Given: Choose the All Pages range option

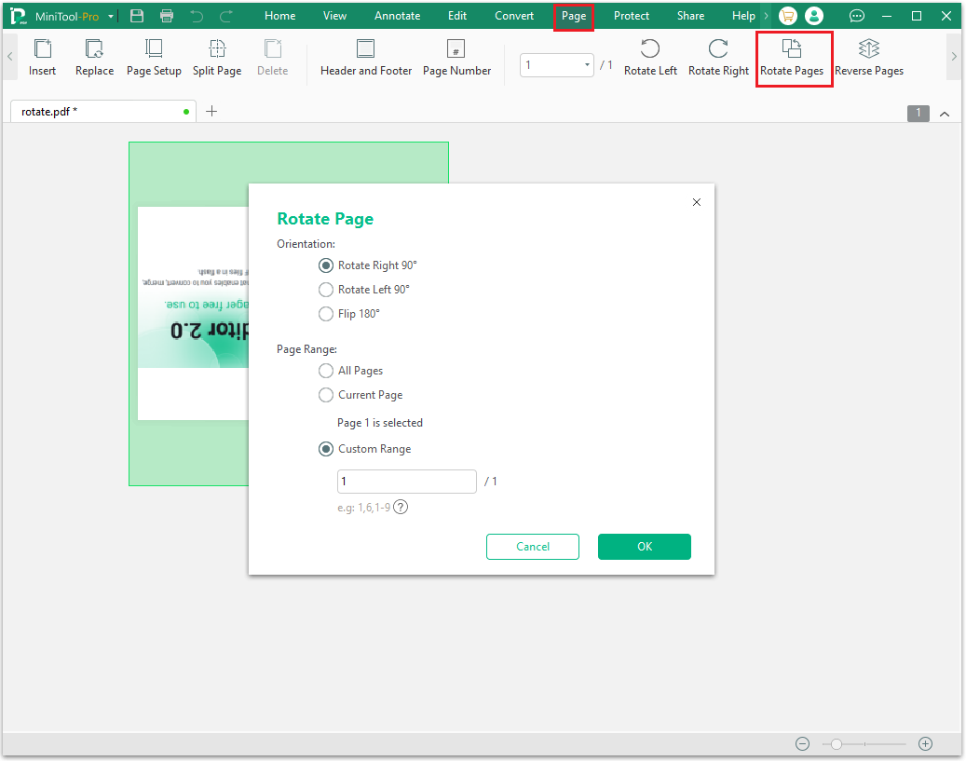Looking at the screenshot, I should 326,371.
